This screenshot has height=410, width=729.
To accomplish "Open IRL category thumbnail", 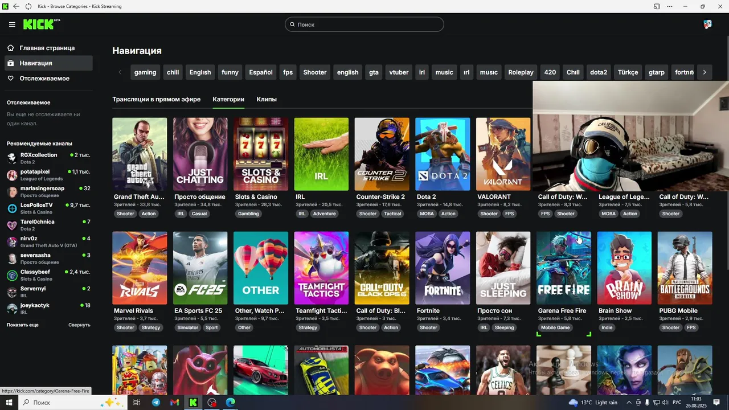I will [321, 154].
